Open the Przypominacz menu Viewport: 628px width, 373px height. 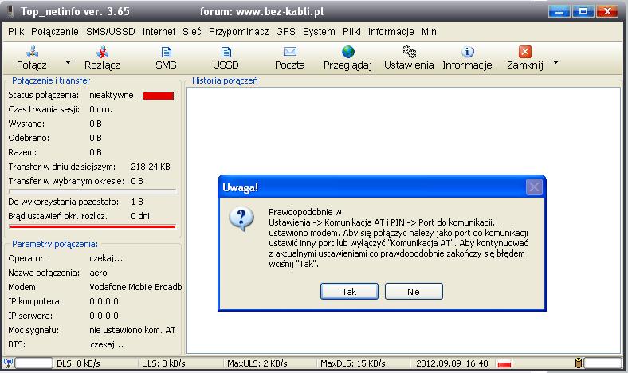coord(239,32)
